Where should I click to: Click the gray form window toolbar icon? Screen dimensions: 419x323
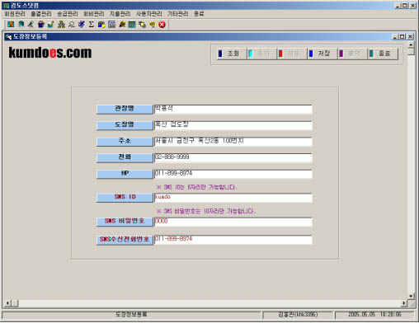(111, 25)
